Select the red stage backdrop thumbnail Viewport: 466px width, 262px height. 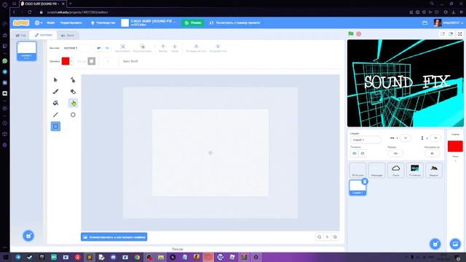point(455,146)
